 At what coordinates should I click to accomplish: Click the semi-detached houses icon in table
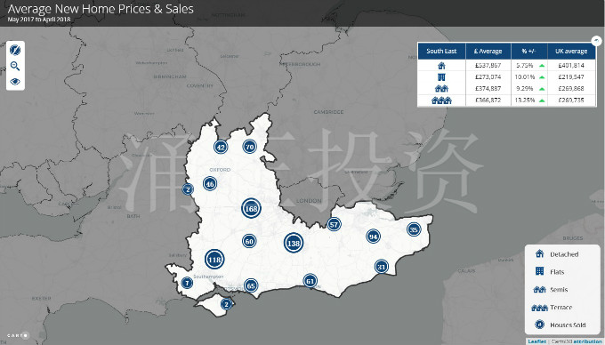pyautogui.click(x=441, y=89)
